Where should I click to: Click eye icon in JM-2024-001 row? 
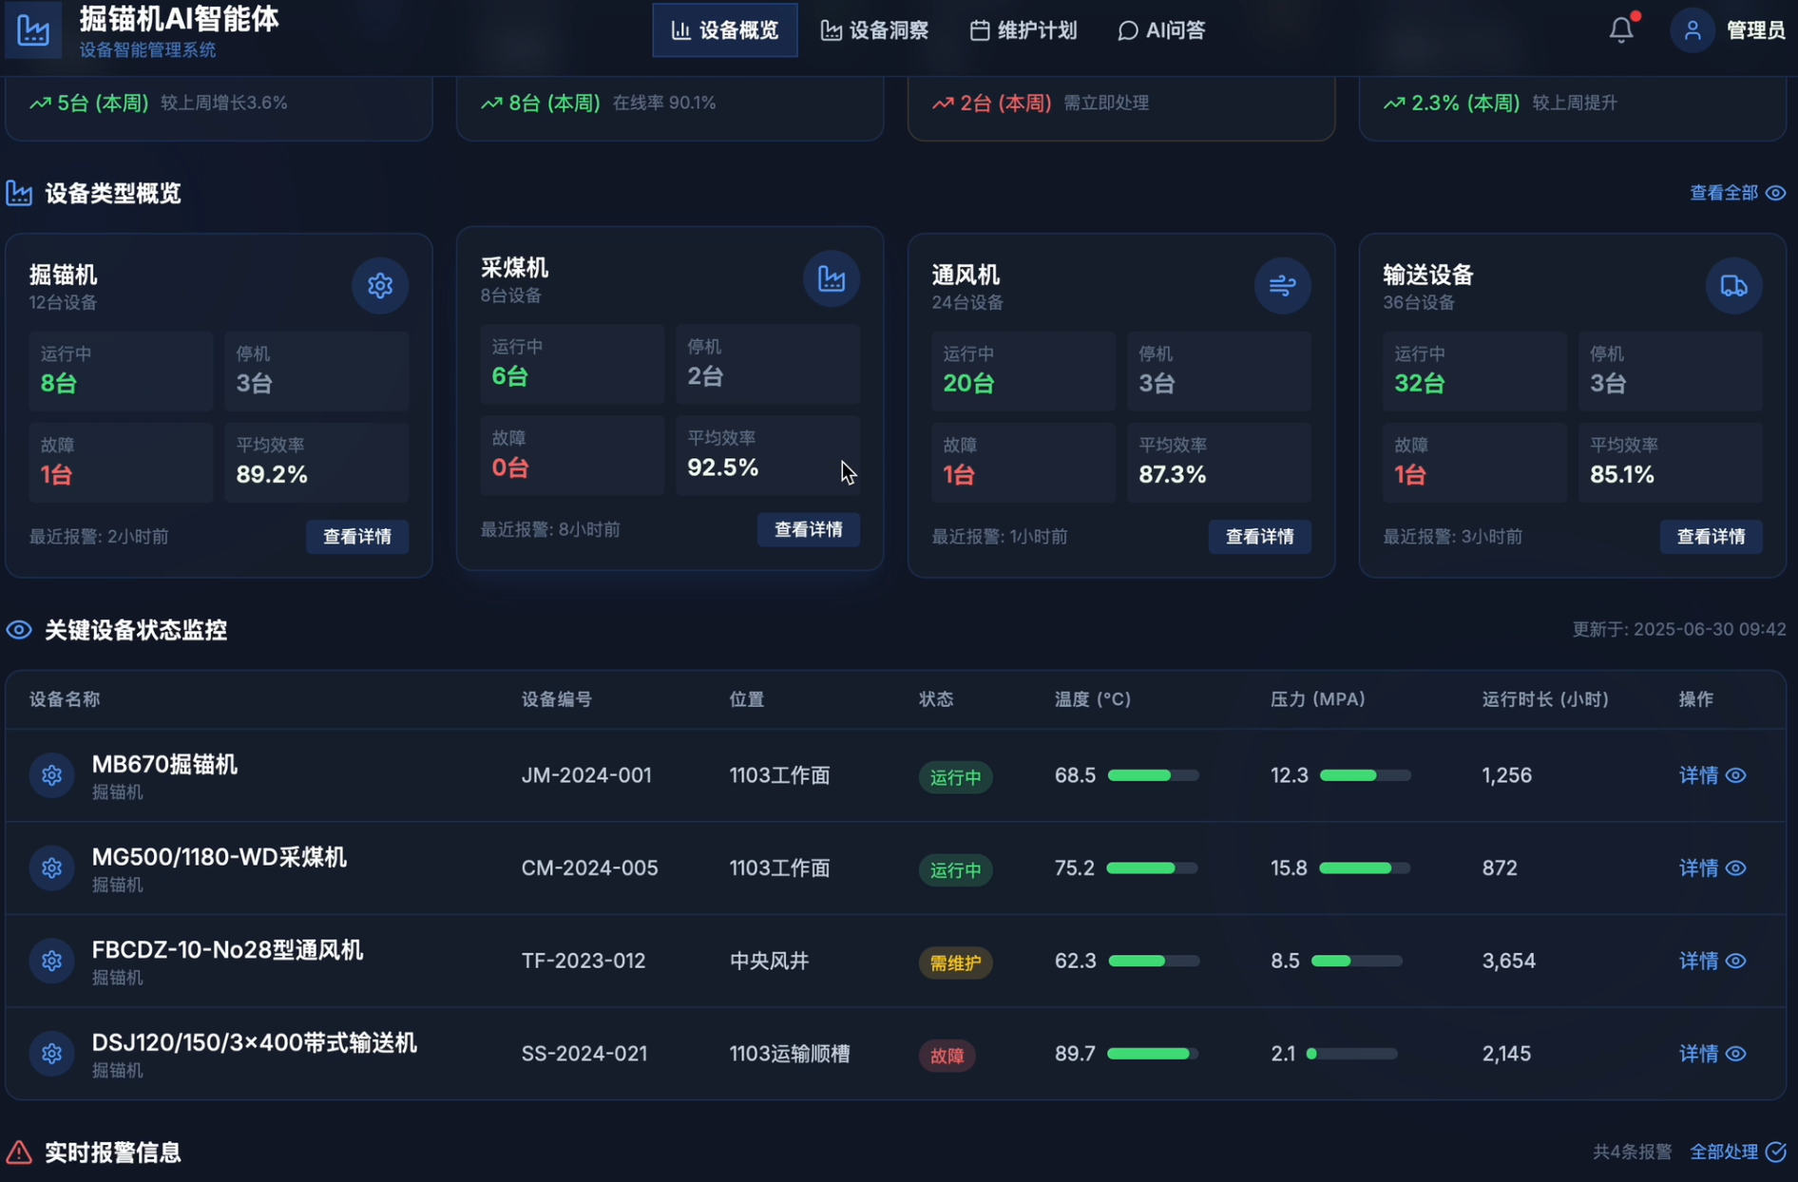(1735, 775)
